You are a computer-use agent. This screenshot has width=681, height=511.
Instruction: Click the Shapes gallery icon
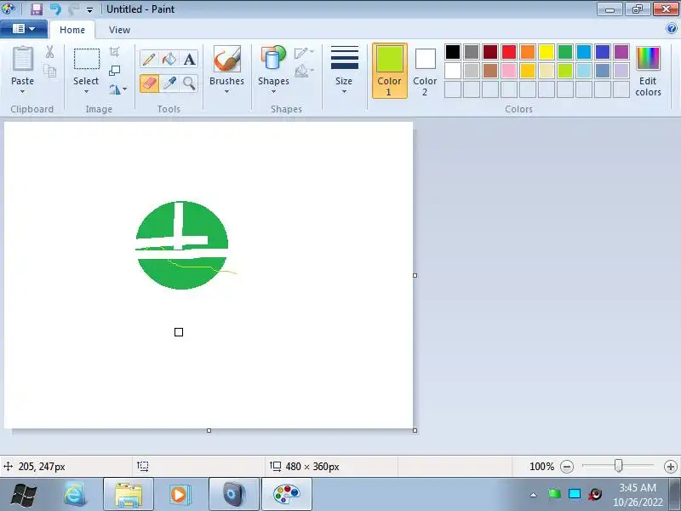click(273, 59)
